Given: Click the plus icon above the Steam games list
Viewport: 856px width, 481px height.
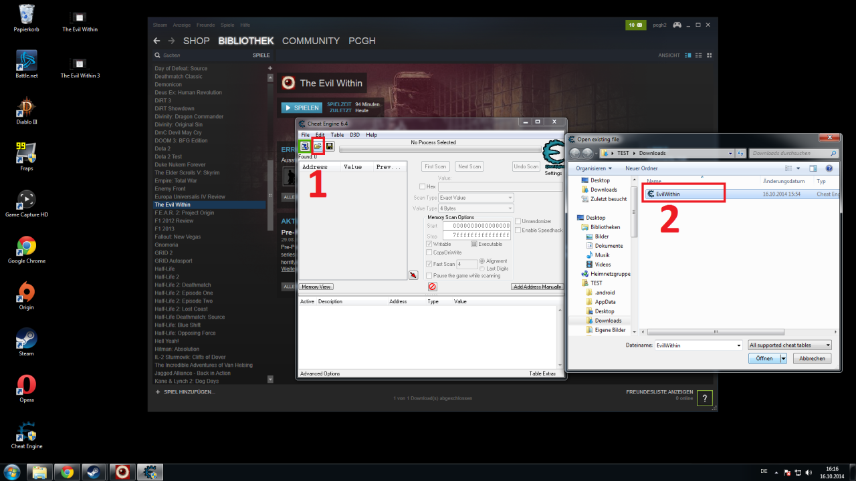Looking at the screenshot, I should pyautogui.click(x=270, y=68).
